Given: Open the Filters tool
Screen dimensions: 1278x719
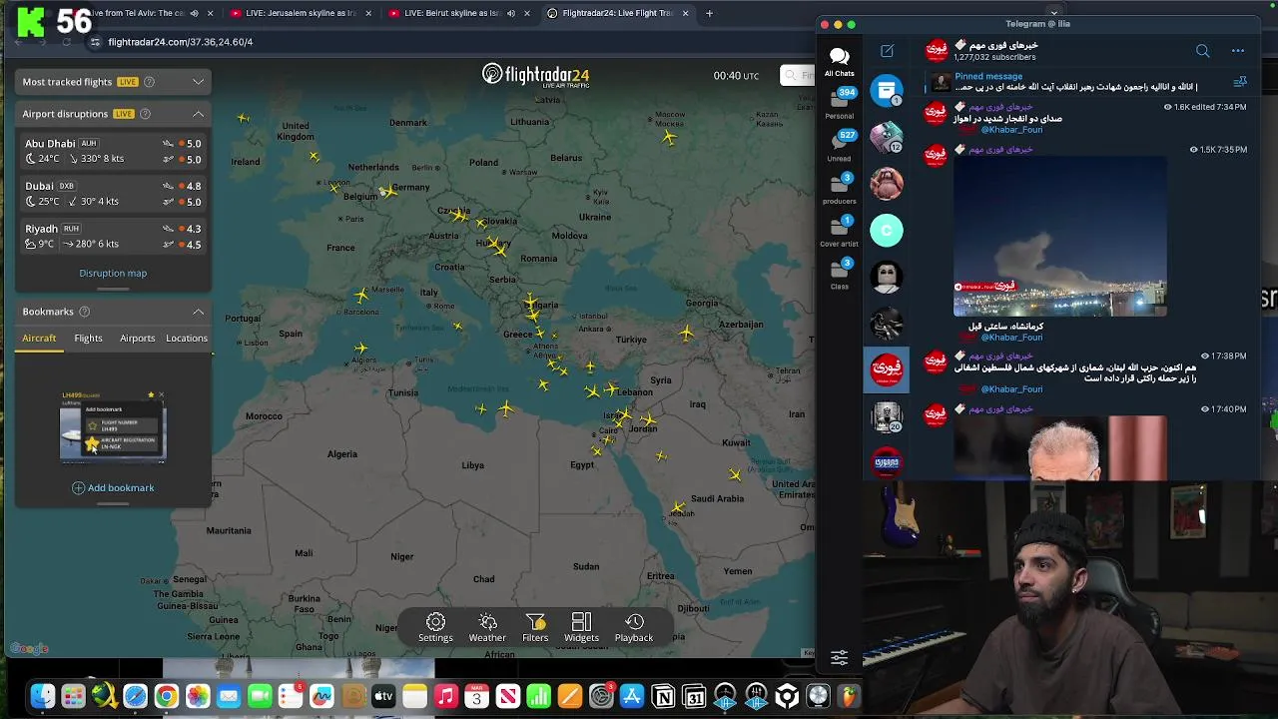Looking at the screenshot, I should tap(535, 627).
